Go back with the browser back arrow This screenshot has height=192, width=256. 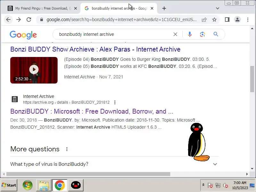point(8,20)
